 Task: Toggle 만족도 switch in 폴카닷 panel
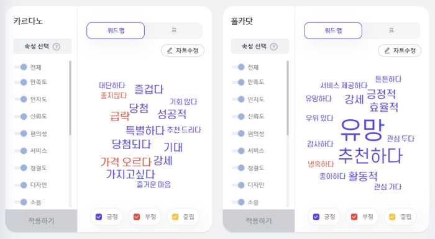[239, 82]
